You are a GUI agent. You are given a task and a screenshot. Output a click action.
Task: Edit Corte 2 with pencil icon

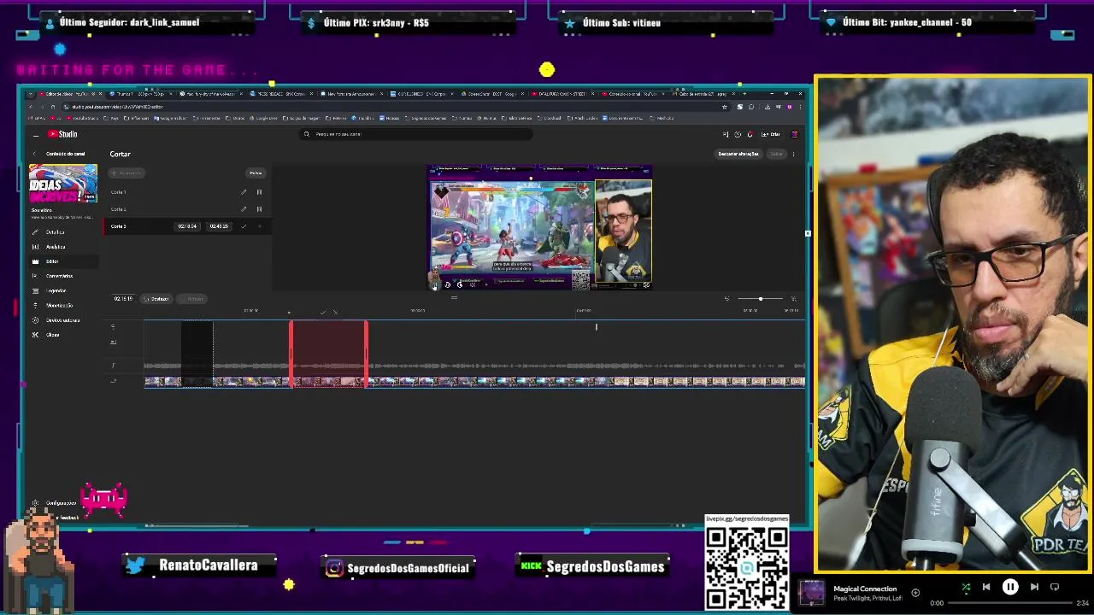pos(244,209)
